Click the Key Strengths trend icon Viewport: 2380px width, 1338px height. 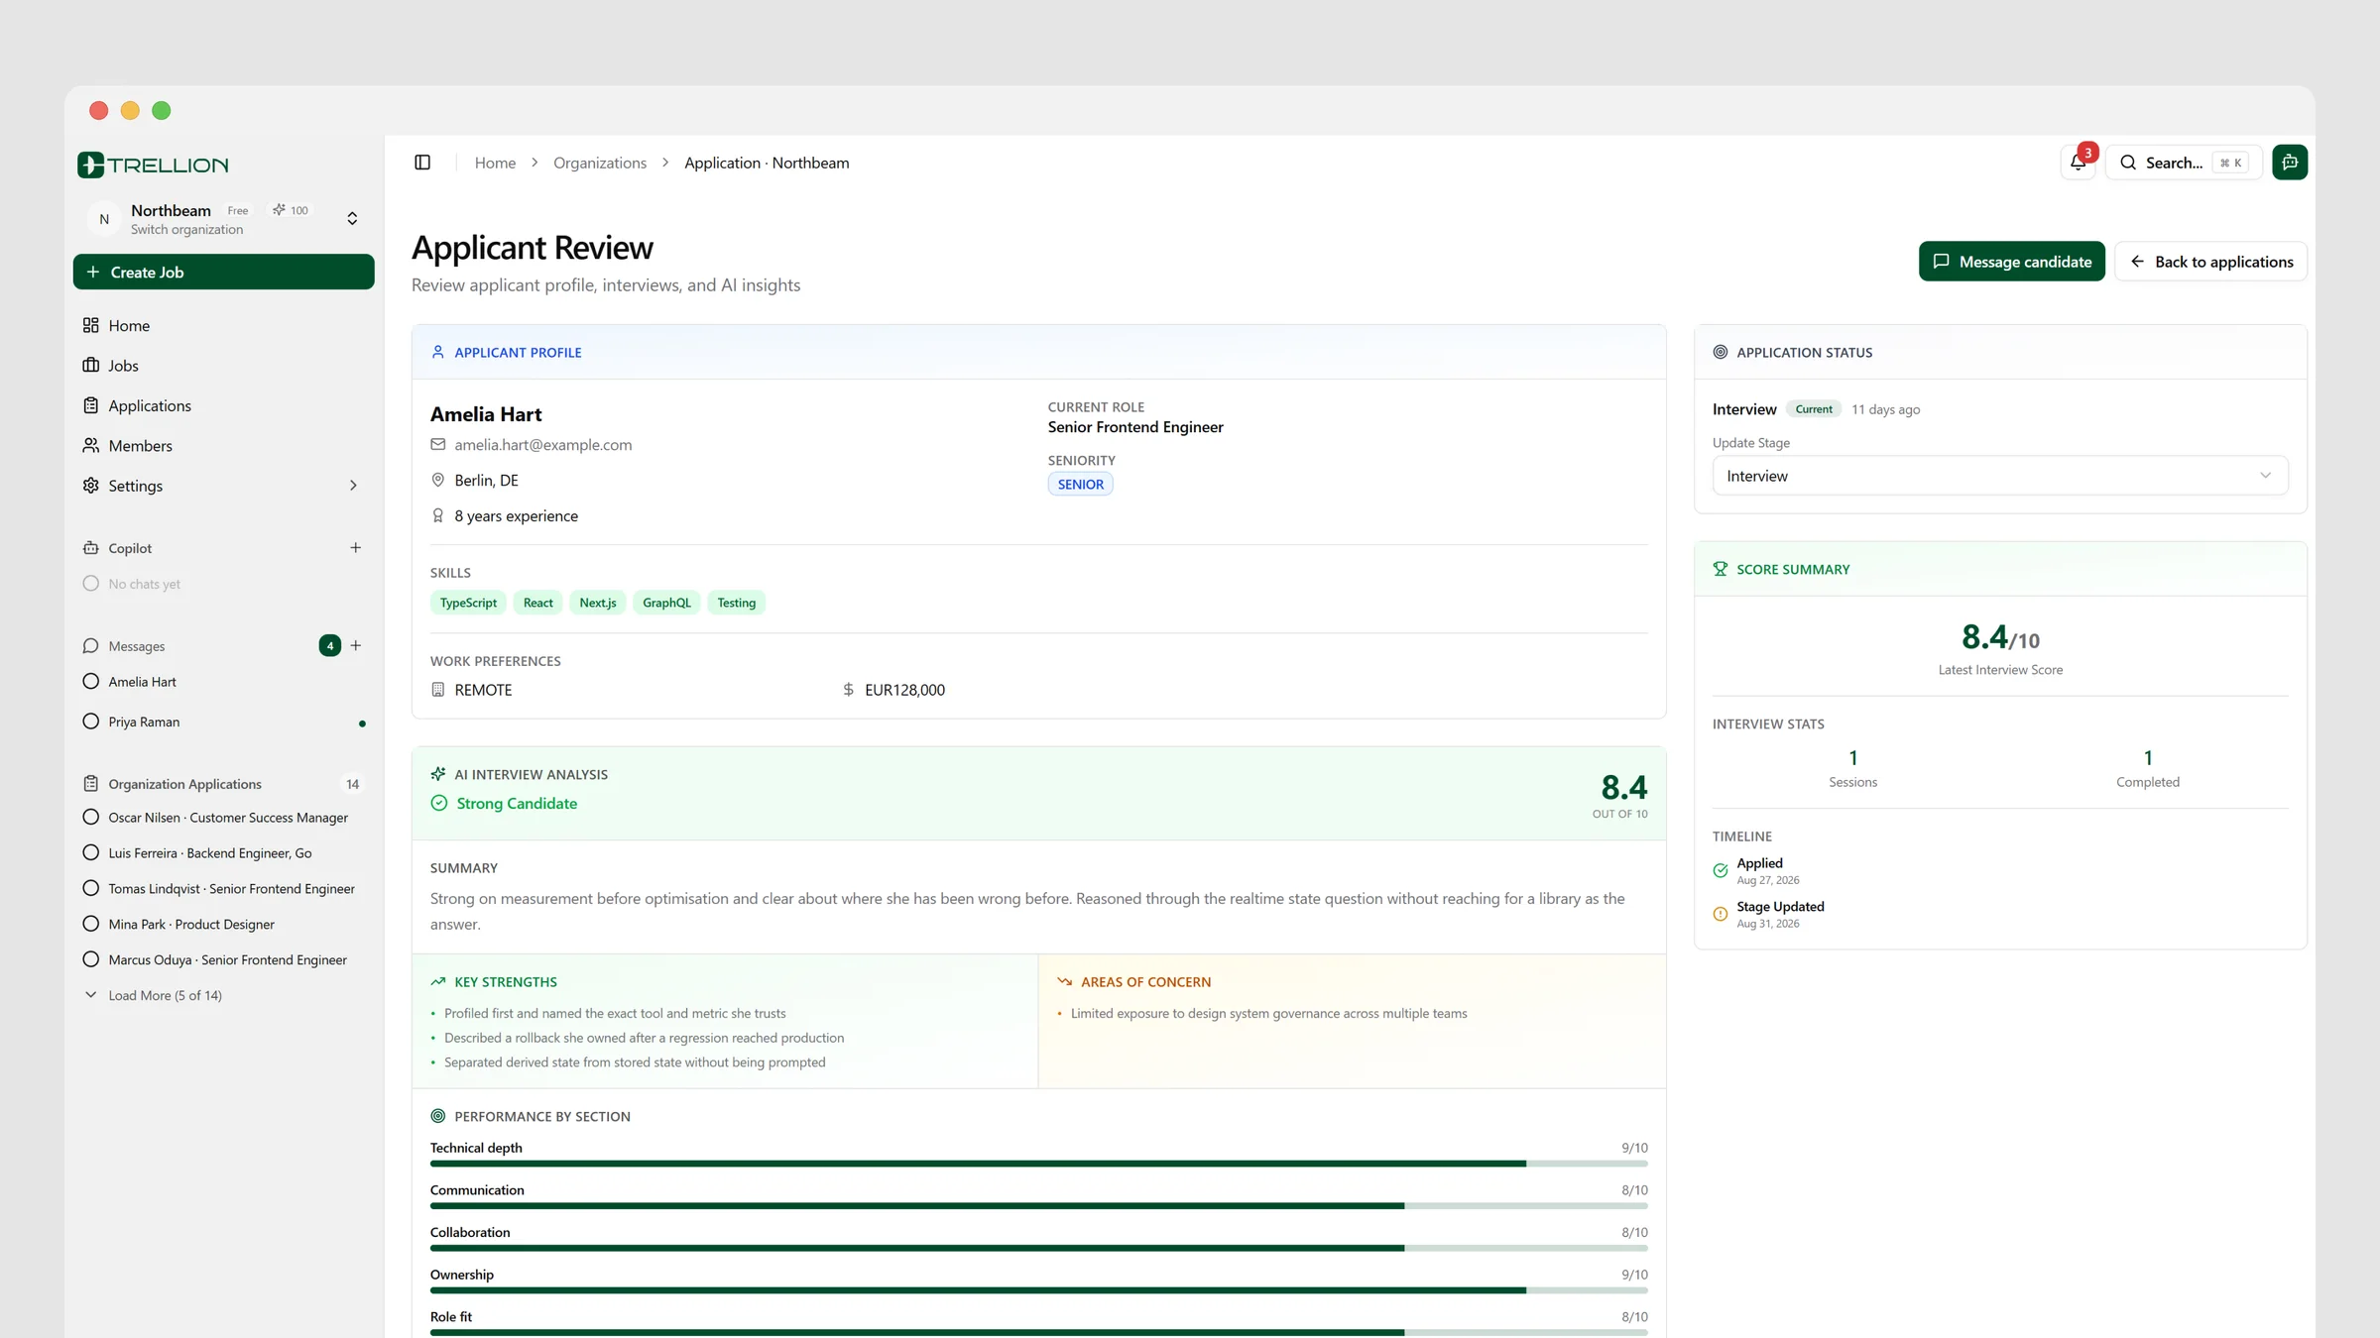point(438,981)
